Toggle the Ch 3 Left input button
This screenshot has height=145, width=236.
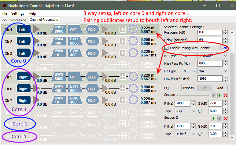tap(24, 53)
